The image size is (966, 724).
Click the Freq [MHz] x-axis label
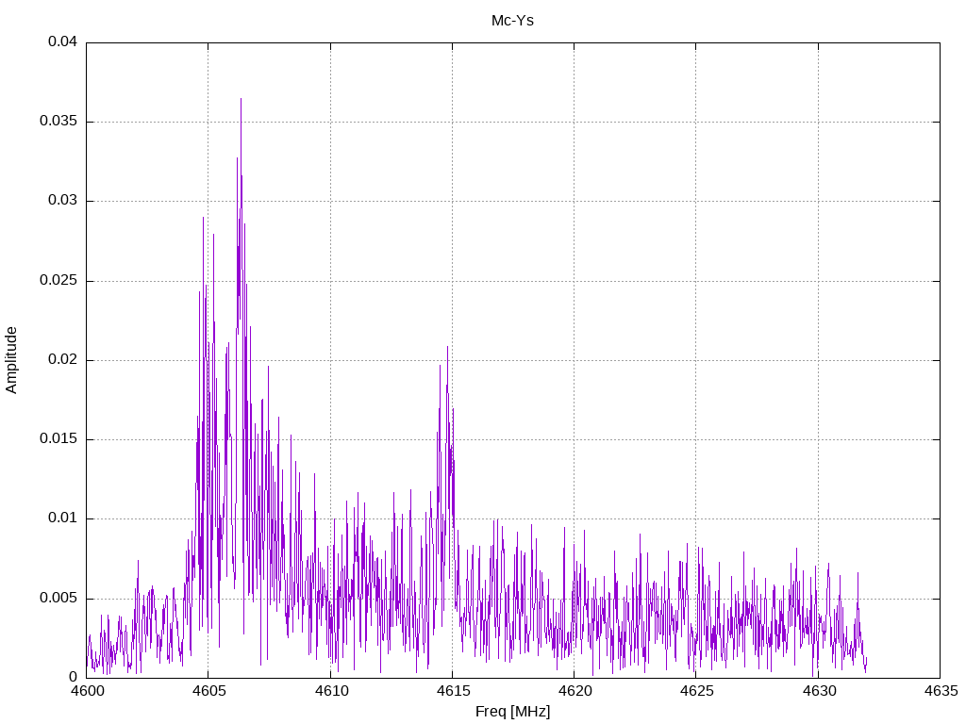[512, 712]
